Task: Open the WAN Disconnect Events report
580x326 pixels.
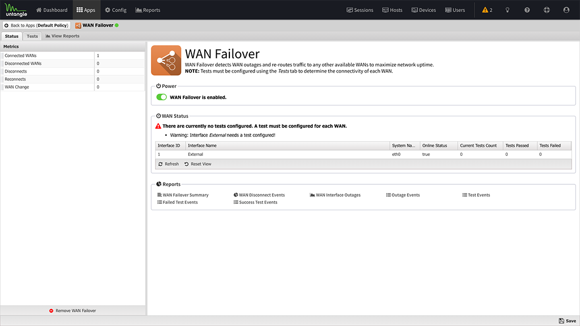Action: pyautogui.click(x=259, y=195)
